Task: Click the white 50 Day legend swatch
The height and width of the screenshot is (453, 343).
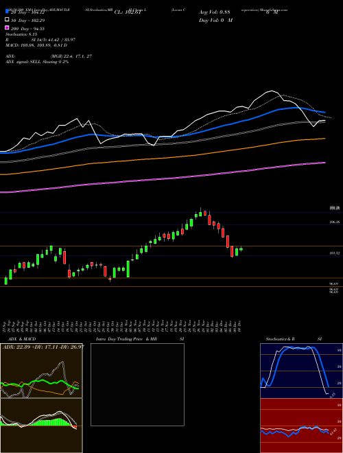Action: click(x=8, y=19)
